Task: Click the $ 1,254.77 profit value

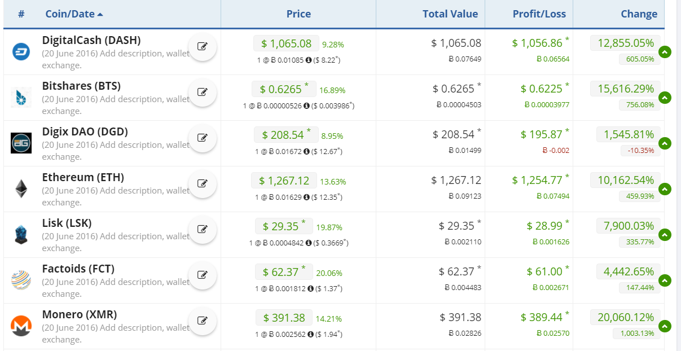Action: tap(541, 180)
